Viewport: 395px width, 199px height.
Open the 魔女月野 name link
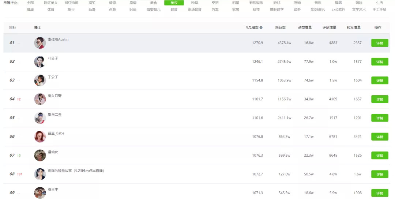pyautogui.click(x=54, y=96)
